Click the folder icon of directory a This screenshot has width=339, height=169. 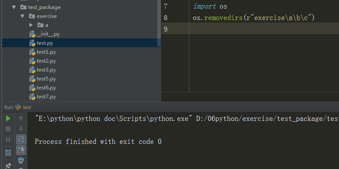41,25
